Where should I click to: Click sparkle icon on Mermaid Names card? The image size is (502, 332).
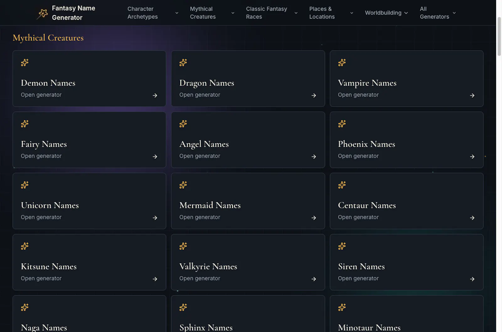click(183, 185)
